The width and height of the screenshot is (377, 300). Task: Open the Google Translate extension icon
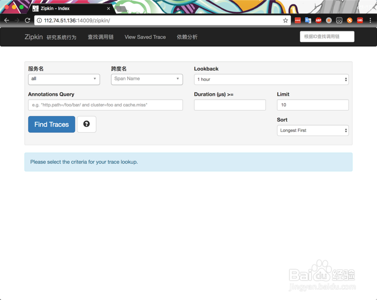coord(308,20)
